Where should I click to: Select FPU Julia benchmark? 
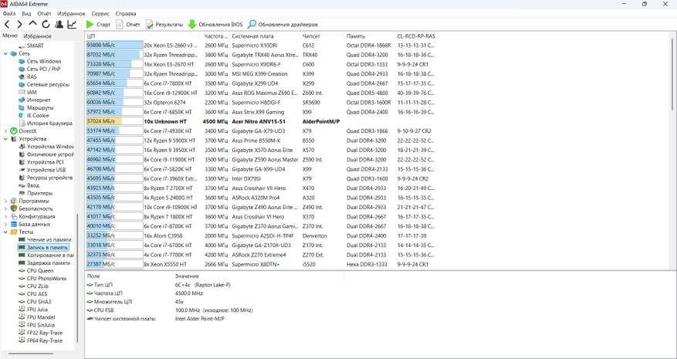37,310
